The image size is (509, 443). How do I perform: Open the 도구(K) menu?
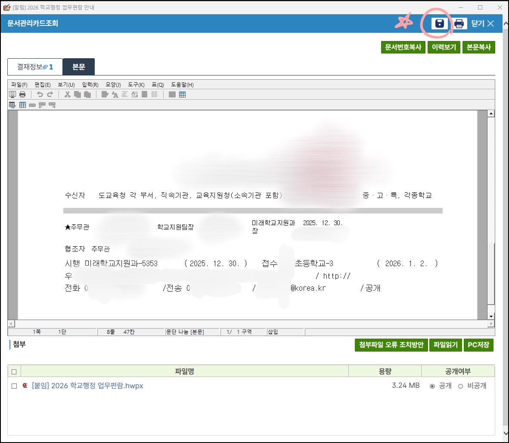[136, 85]
